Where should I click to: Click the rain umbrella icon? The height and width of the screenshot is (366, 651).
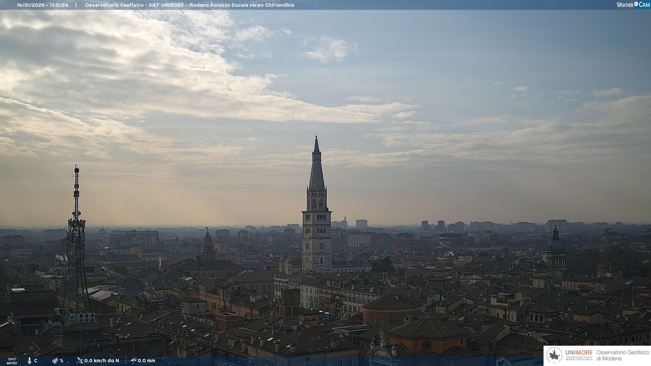[133, 361]
